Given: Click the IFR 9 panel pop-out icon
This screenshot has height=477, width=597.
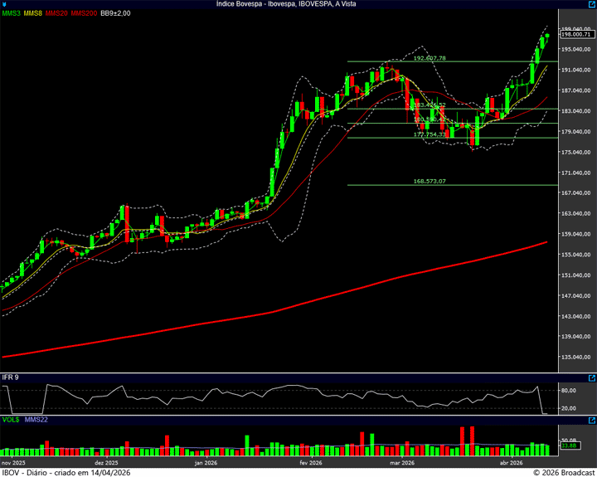Looking at the screenshot, I should point(591,377).
